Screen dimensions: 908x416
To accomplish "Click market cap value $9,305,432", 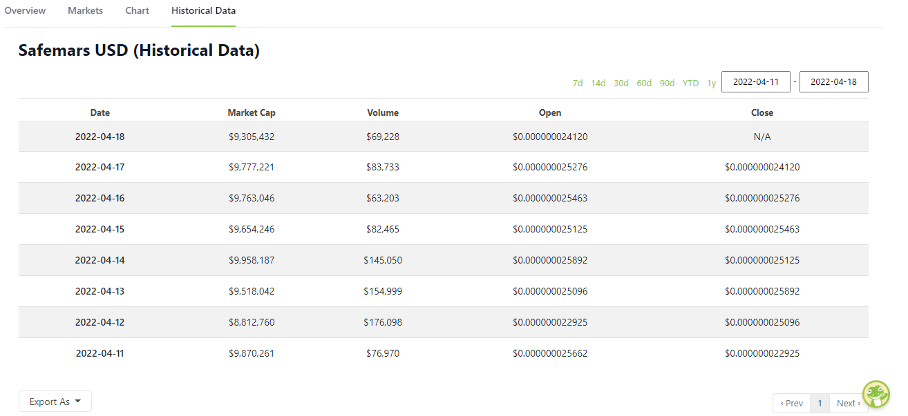I will click(x=252, y=137).
